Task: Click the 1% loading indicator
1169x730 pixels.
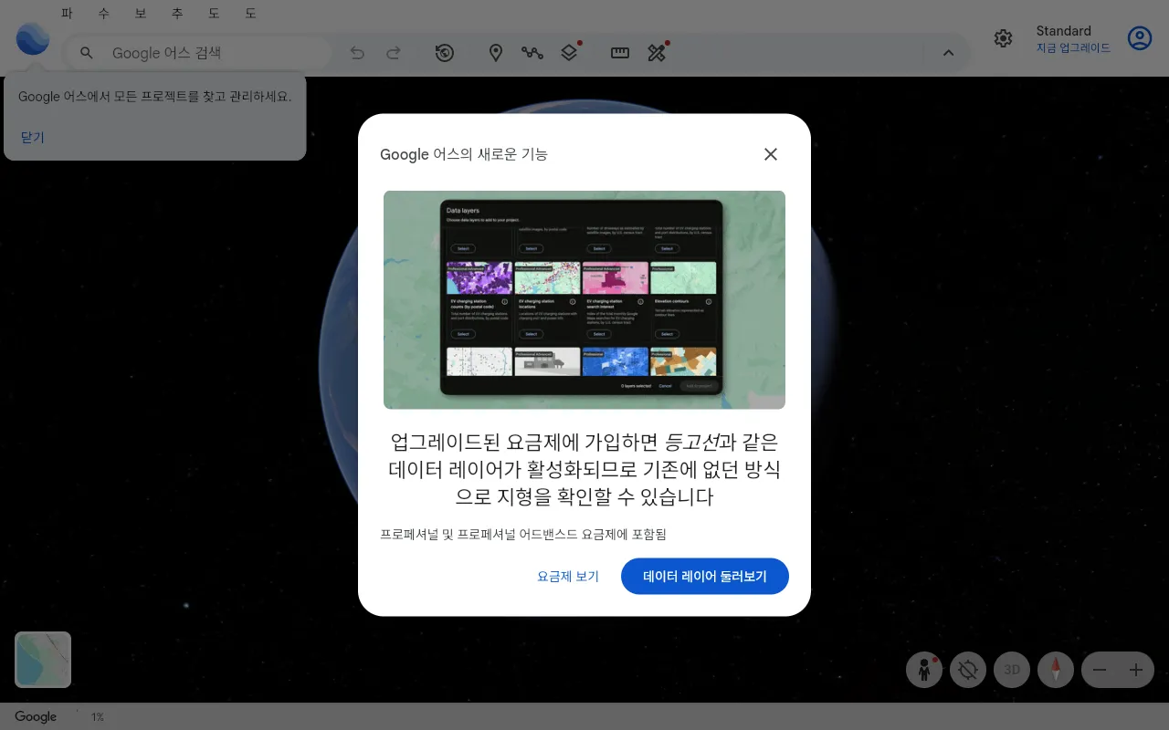Action: 97,717
